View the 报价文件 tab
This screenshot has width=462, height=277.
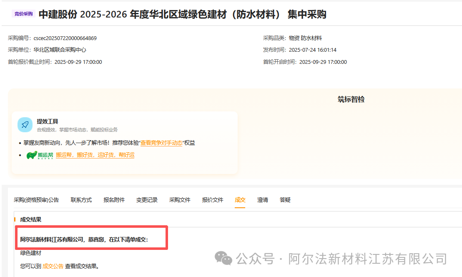pos(212,200)
